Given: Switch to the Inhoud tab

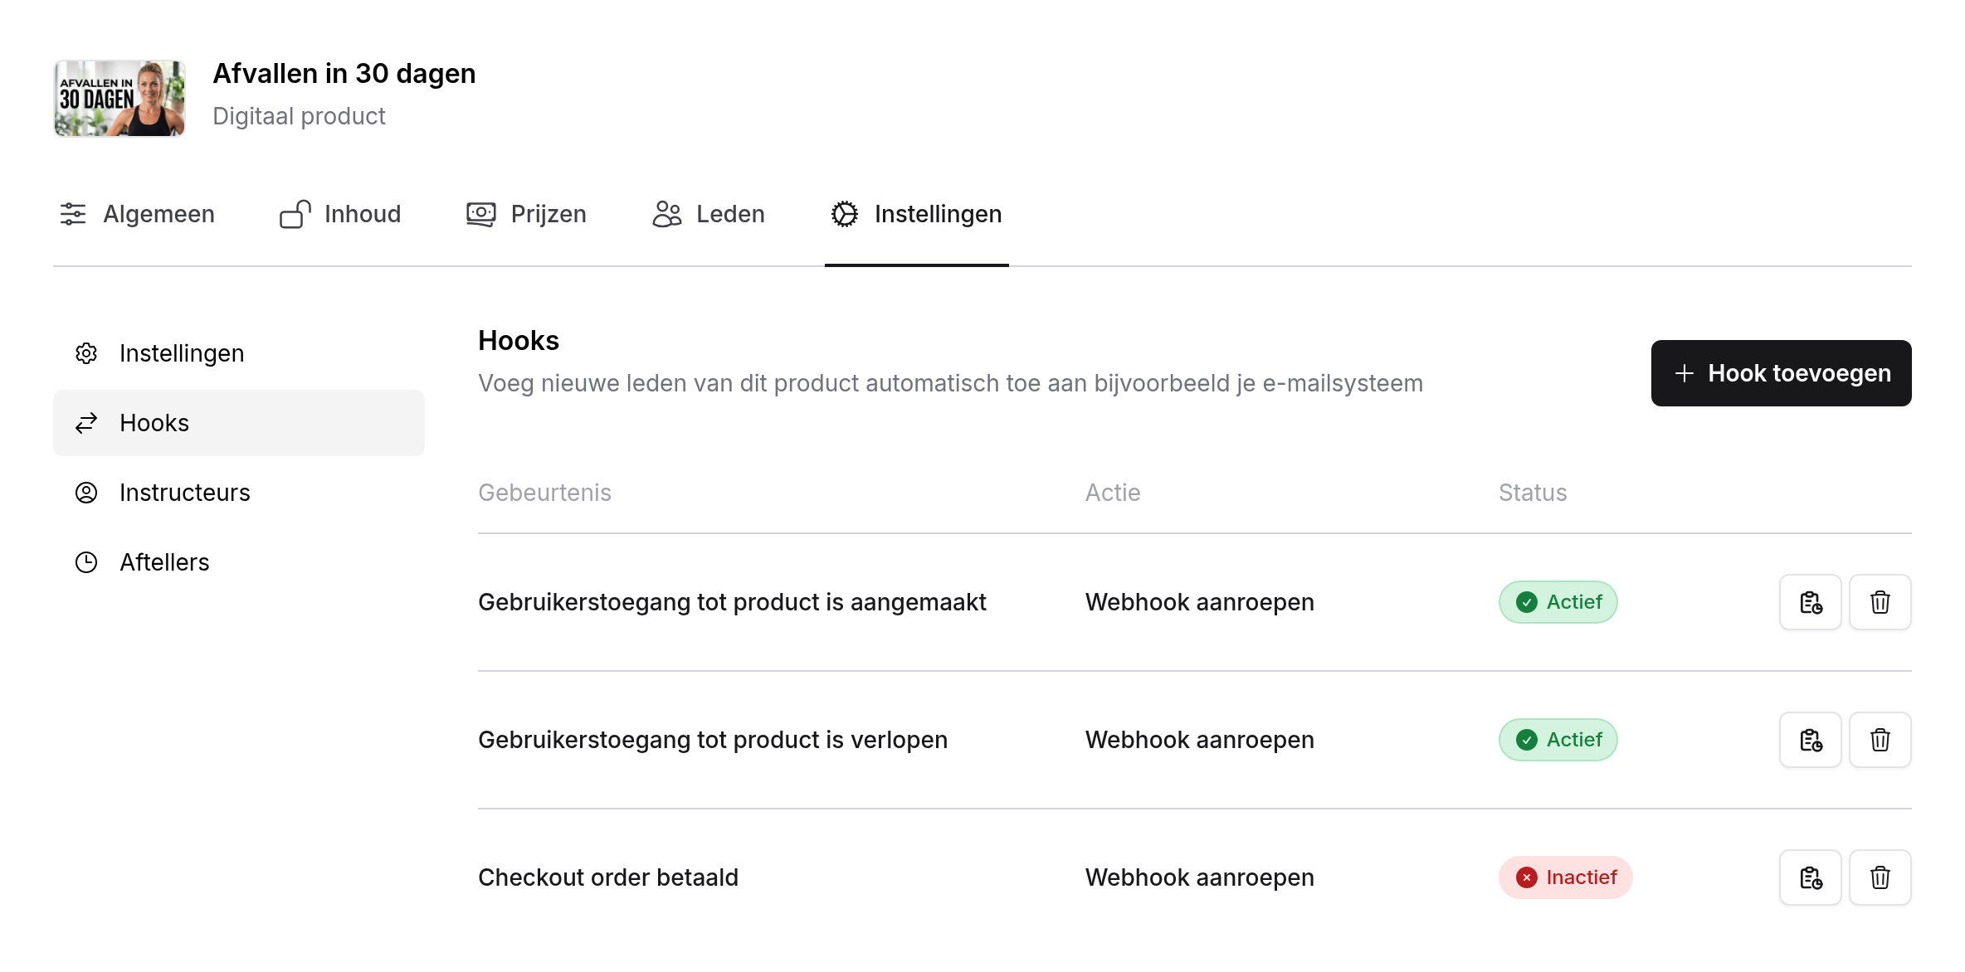Looking at the screenshot, I should pos(340,214).
